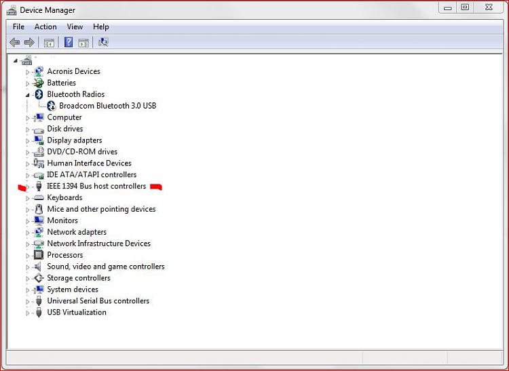
Task: Expand the Display adapters node
Action: click(x=28, y=141)
